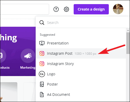The height and width of the screenshot is (102, 130).
Task: Select the Instagram Story option
Action: point(81,64)
